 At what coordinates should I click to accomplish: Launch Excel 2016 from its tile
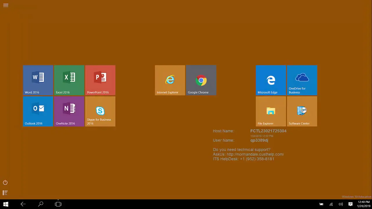click(x=69, y=80)
